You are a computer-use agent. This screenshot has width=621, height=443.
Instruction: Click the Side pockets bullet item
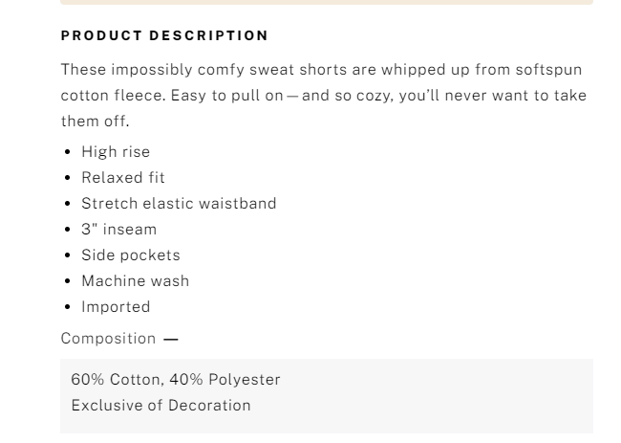pos(131,255)
